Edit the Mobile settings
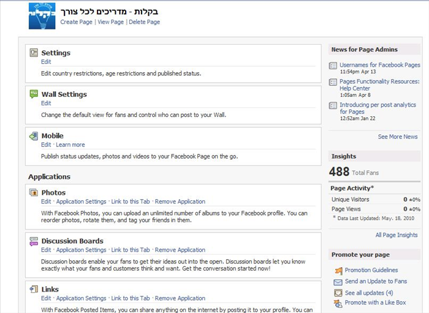This screenshot has height=313, width=429. coord(46,145)
